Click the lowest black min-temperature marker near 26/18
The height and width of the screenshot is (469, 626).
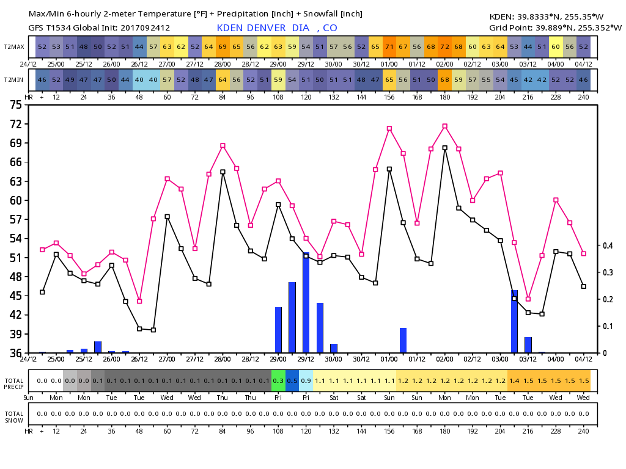pyautogui.click(x=153, y=330)
